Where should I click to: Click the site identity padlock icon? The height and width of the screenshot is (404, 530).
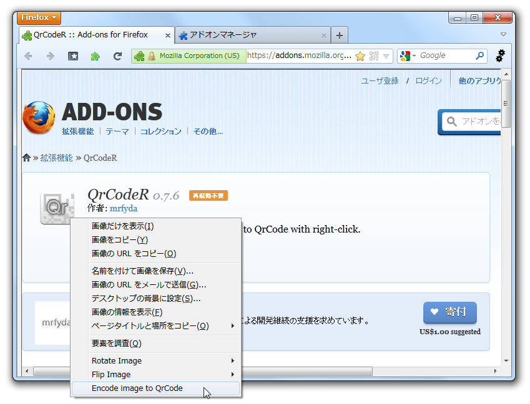coord(152,56)
